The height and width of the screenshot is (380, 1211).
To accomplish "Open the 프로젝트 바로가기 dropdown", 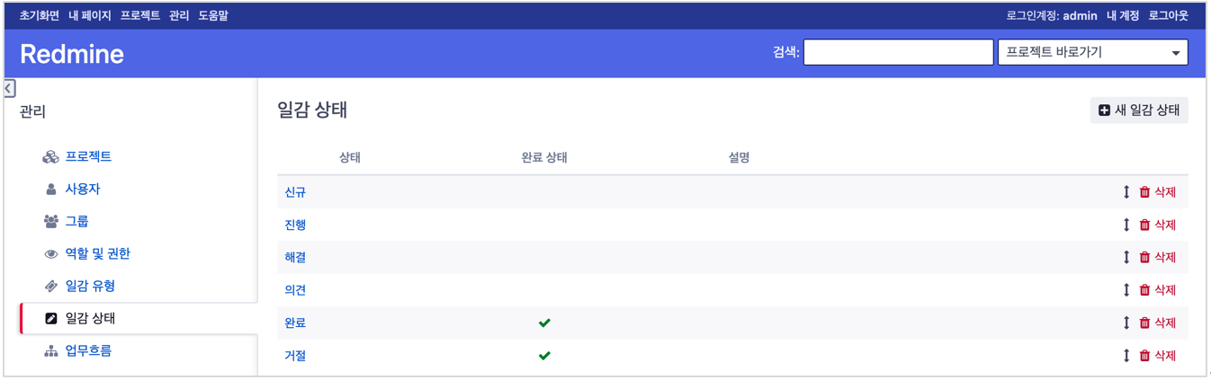I will coord(1092,52).
